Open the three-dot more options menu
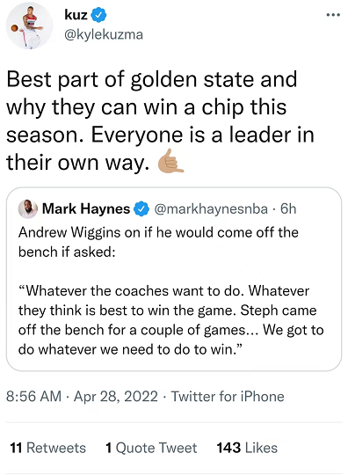The image size is (348, 475). click(x=333, y=15)
